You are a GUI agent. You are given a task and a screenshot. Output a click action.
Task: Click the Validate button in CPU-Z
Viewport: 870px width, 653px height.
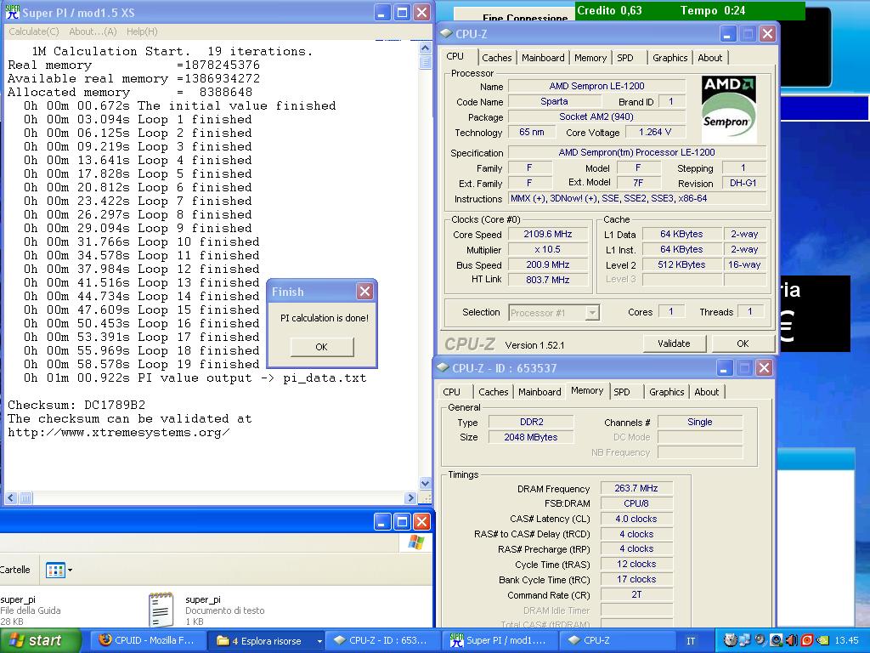point(674,344)
